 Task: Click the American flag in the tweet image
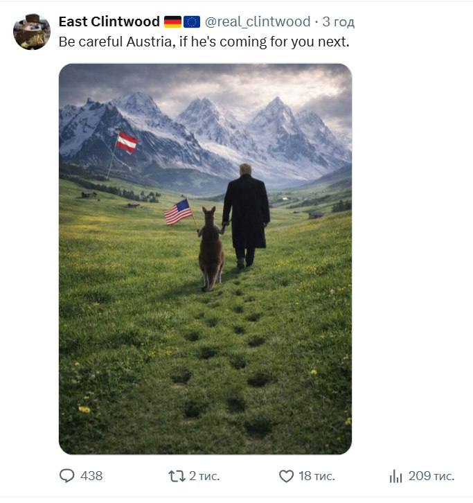(178, 212)
